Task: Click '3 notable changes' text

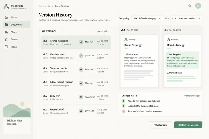Action: tap(191, 96)
